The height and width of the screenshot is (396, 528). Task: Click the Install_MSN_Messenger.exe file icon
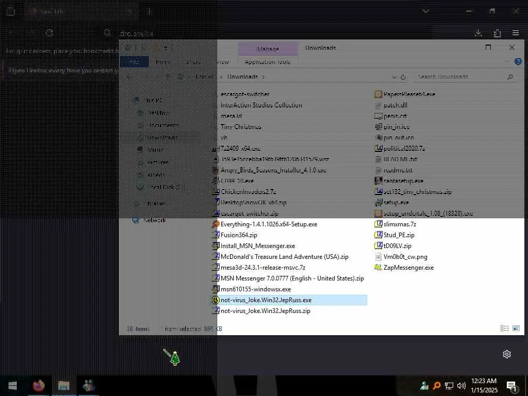pyautogui.click(x=216, y=246)
